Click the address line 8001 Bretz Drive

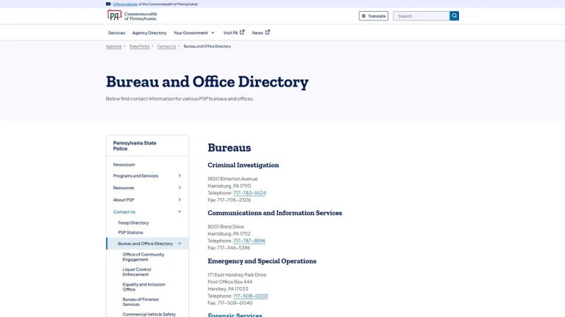click(226, 227)
